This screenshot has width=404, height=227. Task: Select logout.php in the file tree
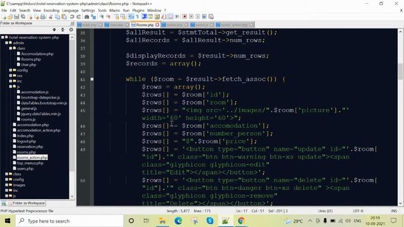click(x=27, y=141)
